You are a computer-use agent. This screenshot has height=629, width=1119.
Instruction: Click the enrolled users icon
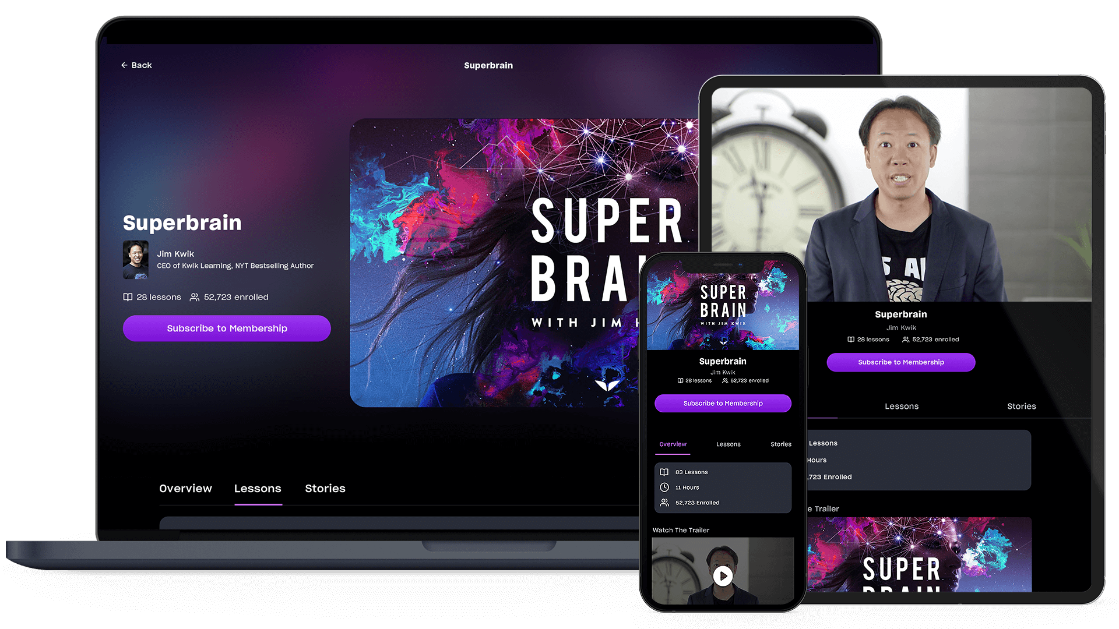[x=196, y=296]
